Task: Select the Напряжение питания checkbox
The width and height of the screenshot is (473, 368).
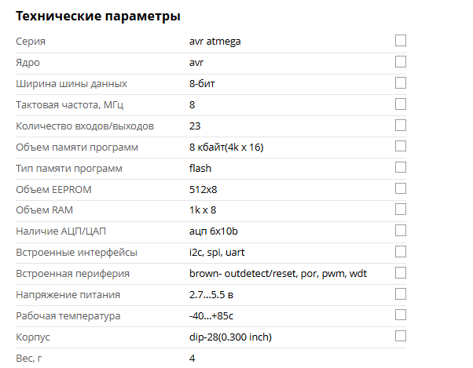Action: click(401, 294)
